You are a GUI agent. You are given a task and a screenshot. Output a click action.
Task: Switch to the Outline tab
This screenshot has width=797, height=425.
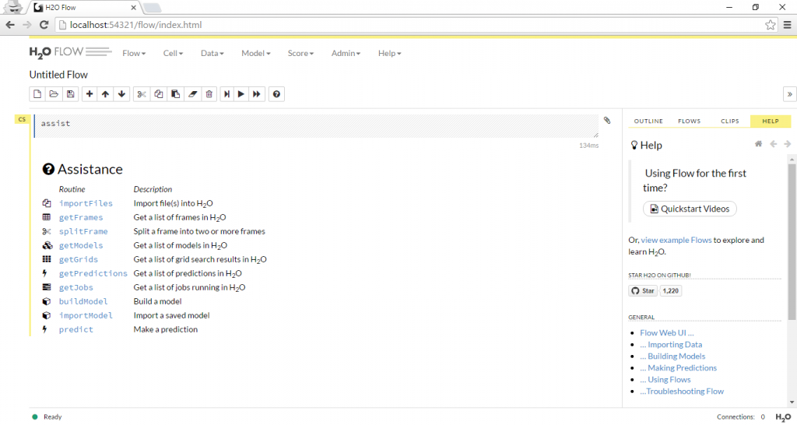[648, 121]
